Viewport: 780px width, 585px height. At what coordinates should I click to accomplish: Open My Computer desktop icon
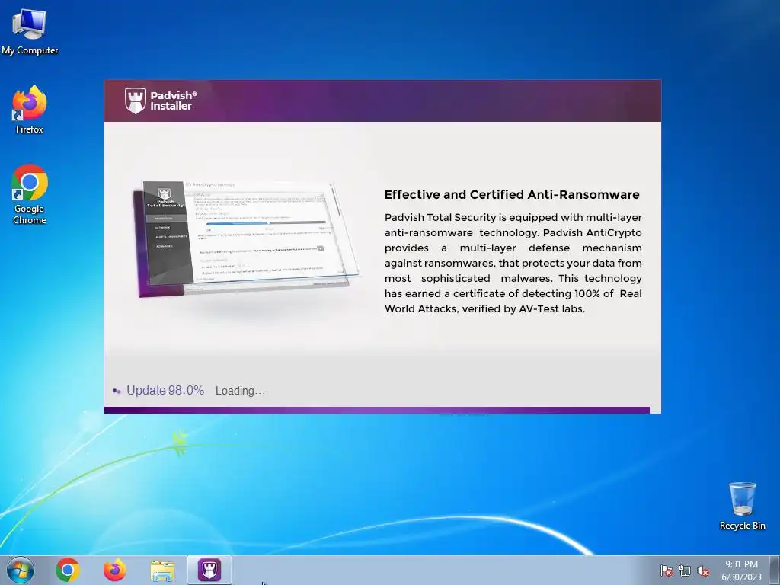[30, 31]
